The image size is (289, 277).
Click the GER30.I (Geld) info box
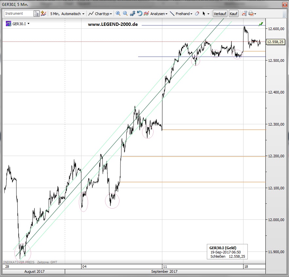click(227, 252)
